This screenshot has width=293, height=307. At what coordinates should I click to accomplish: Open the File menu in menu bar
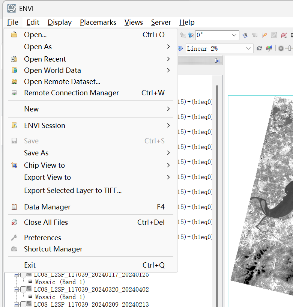(13, 22)
